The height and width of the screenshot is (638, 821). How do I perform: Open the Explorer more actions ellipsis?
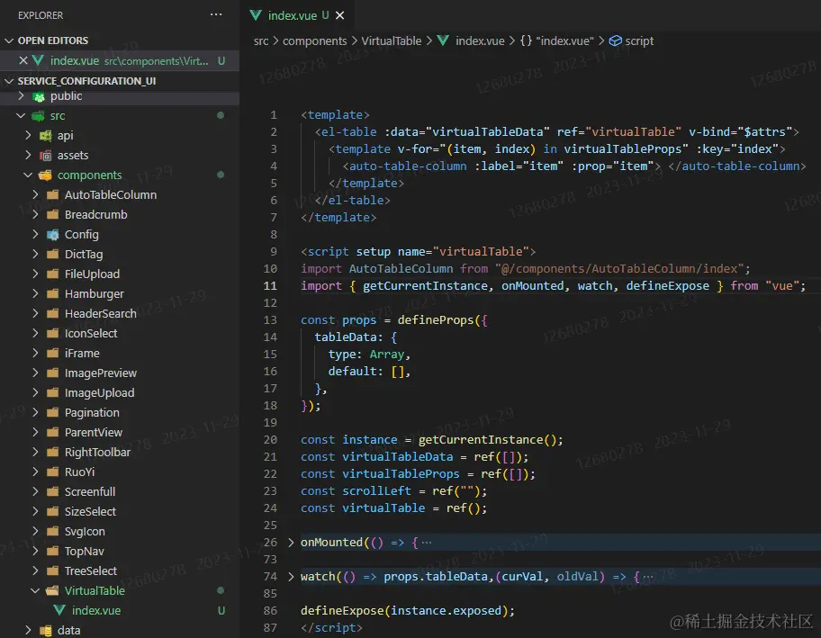pos(216,14)
